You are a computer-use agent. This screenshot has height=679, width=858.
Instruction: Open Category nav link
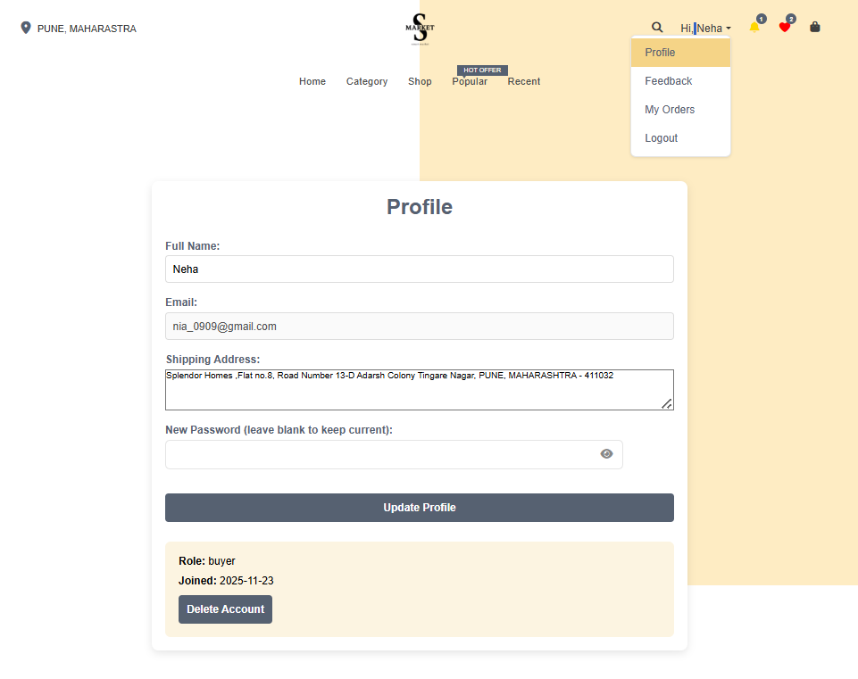tap(367, 81)
